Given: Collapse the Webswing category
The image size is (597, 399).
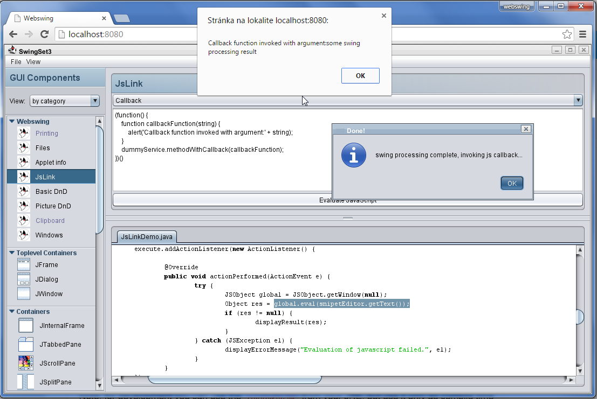Looking at the screenshot, I should (x=12, y=121).
